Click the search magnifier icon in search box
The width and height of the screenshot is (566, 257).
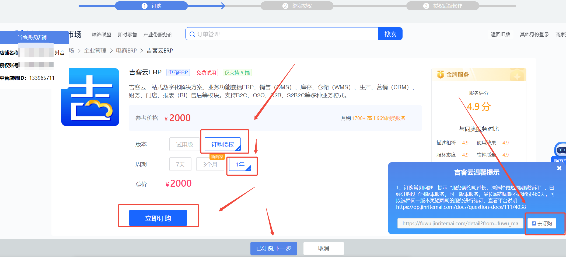192,34
